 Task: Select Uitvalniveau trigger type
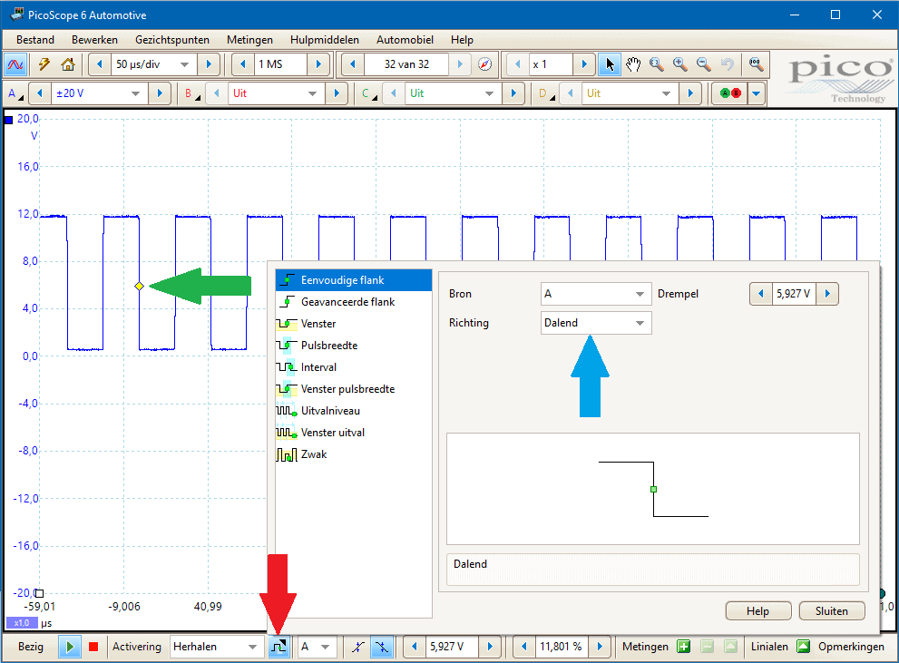(x=353, y=411)
